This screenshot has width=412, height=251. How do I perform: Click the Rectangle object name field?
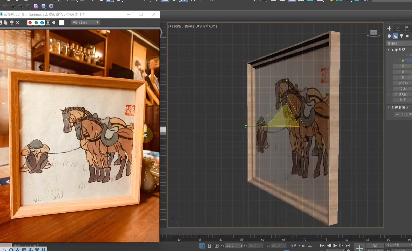(403, 114)
